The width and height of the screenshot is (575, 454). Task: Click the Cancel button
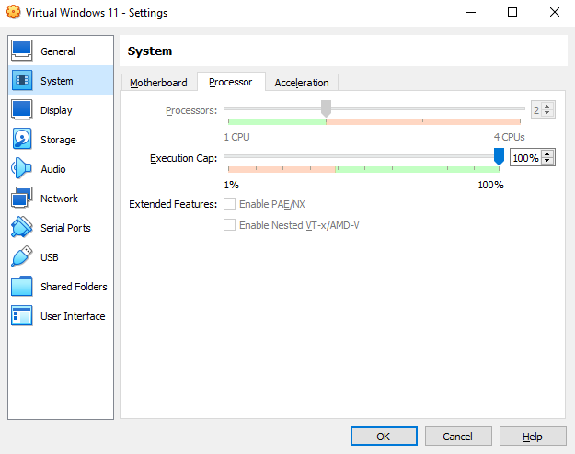click(x=458, y=436)
